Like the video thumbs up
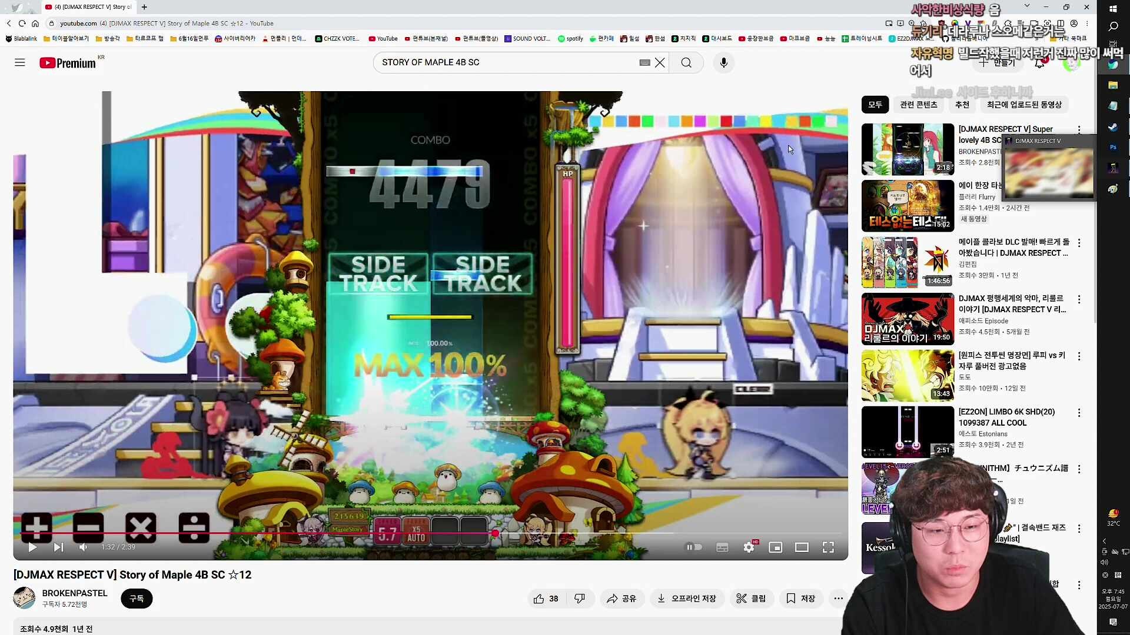 546,599
